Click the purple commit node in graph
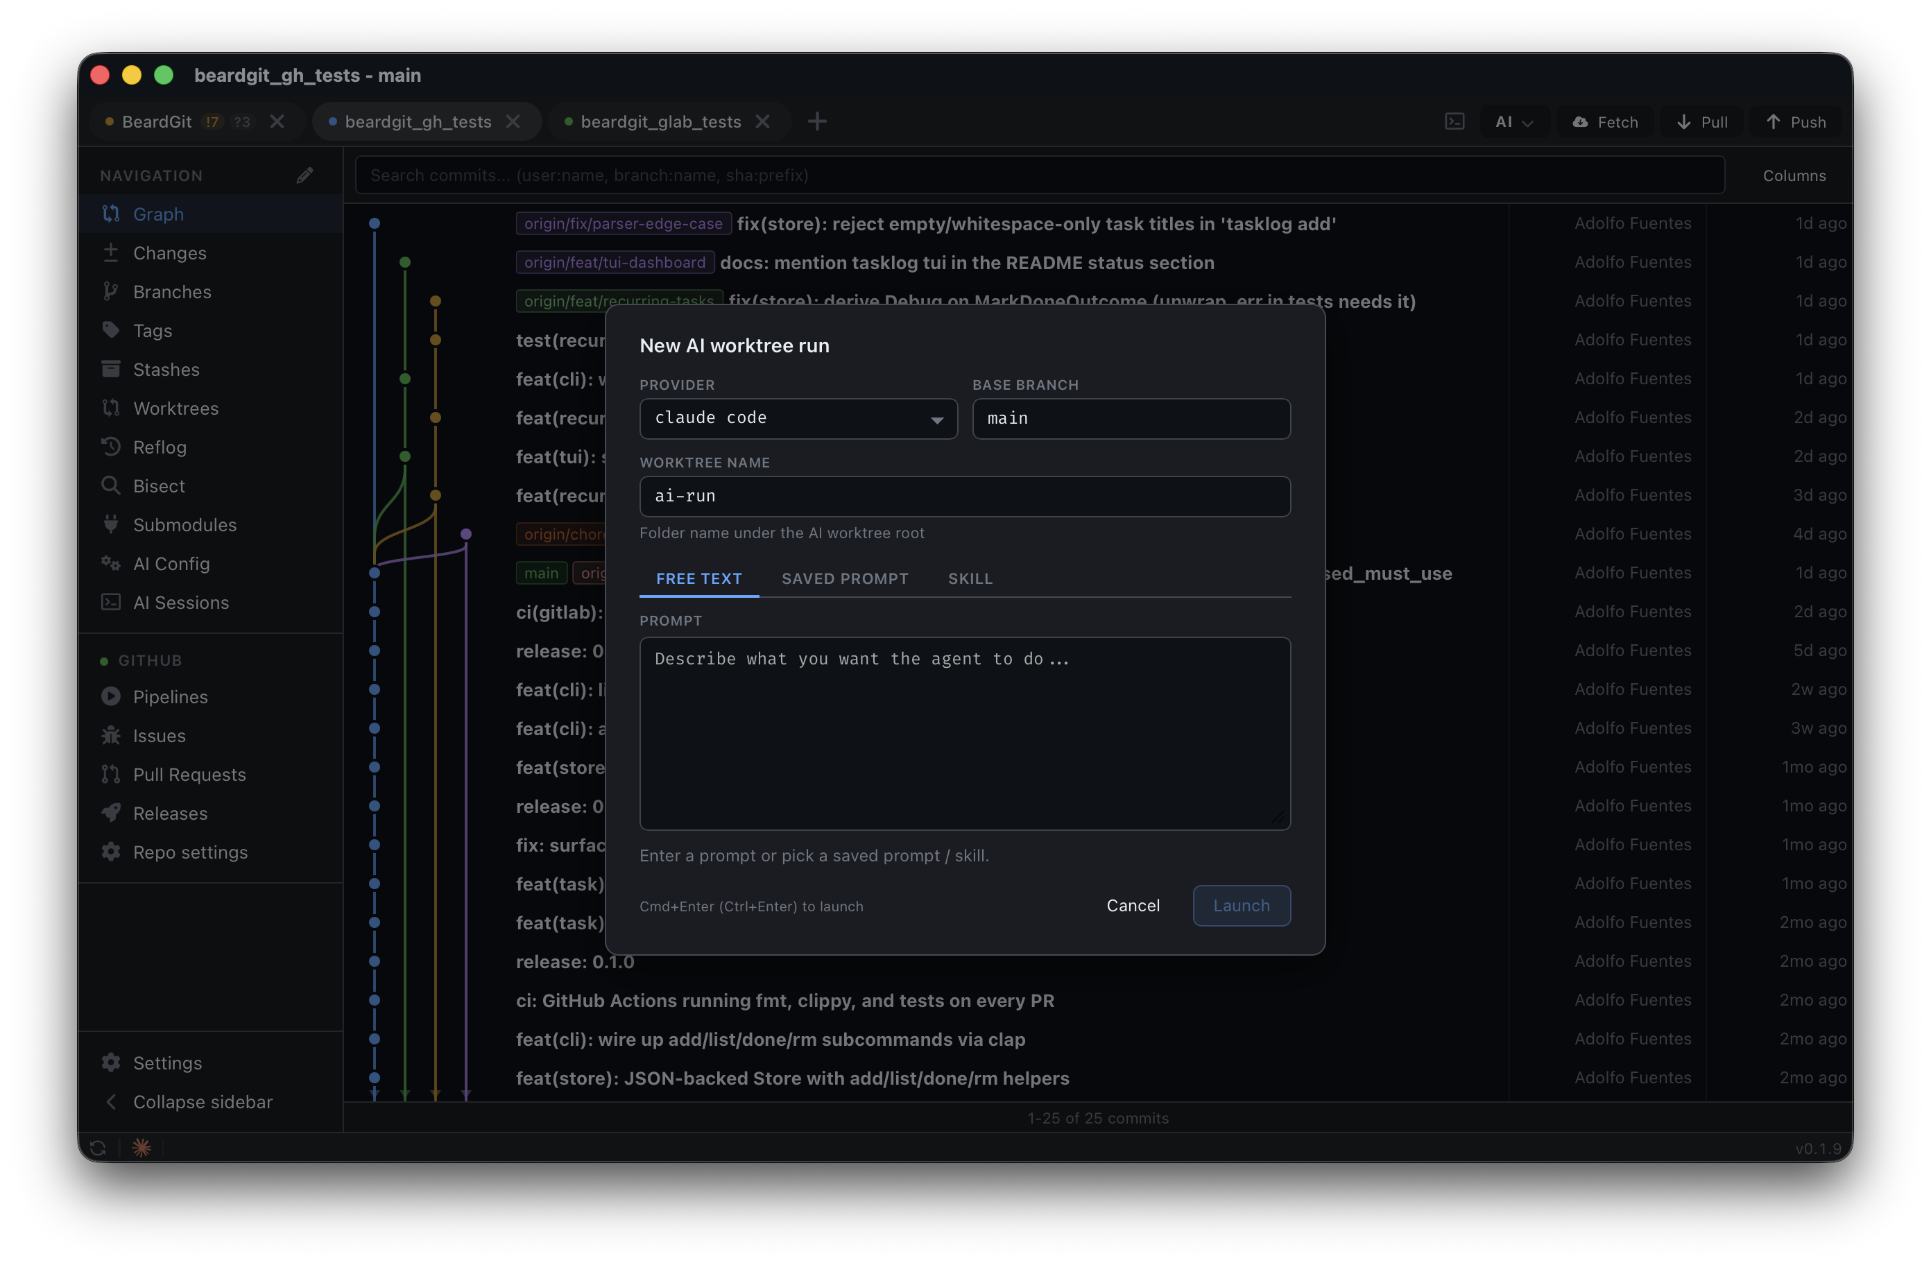This screenshot has width=1931, height=1265. point(465,534)
